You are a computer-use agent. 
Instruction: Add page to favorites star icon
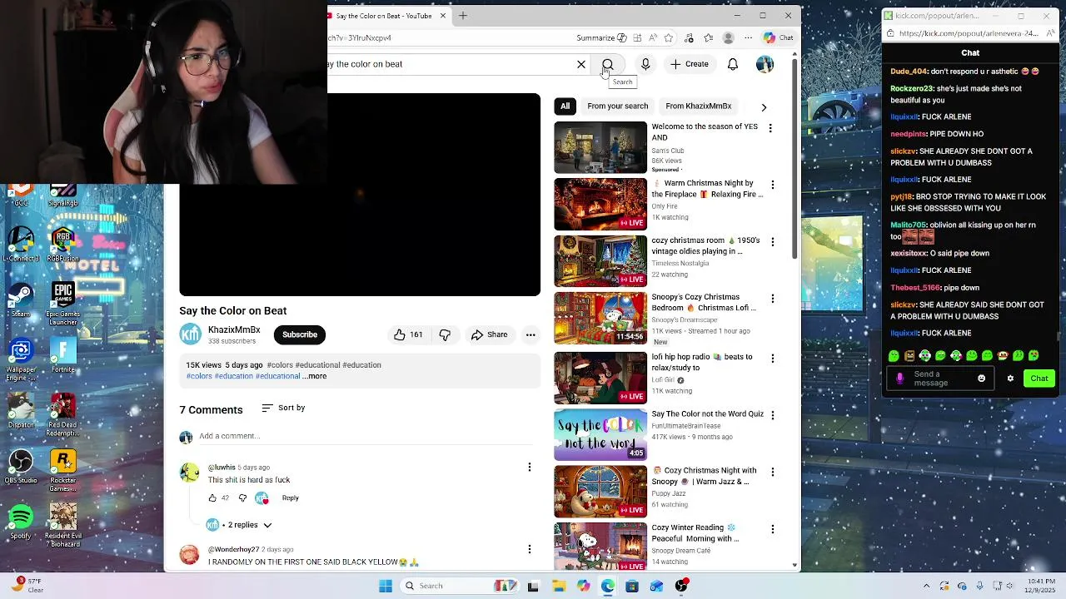tap(668, 37)
